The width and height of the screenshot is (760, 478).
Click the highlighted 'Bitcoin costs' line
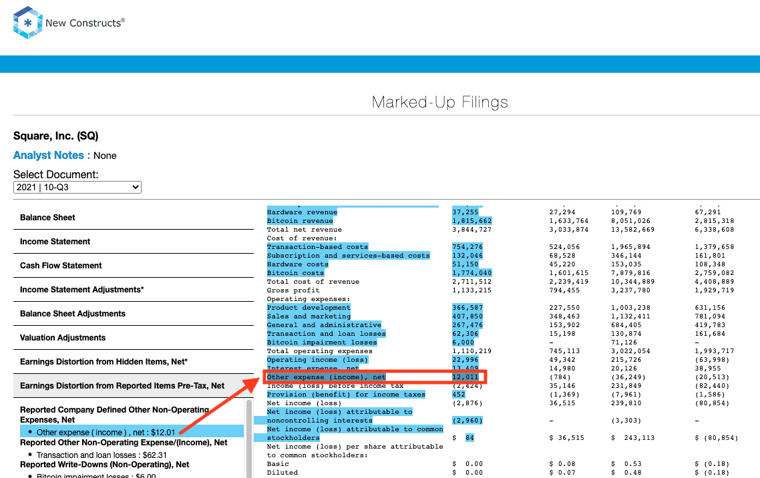(x=295, y=273)
